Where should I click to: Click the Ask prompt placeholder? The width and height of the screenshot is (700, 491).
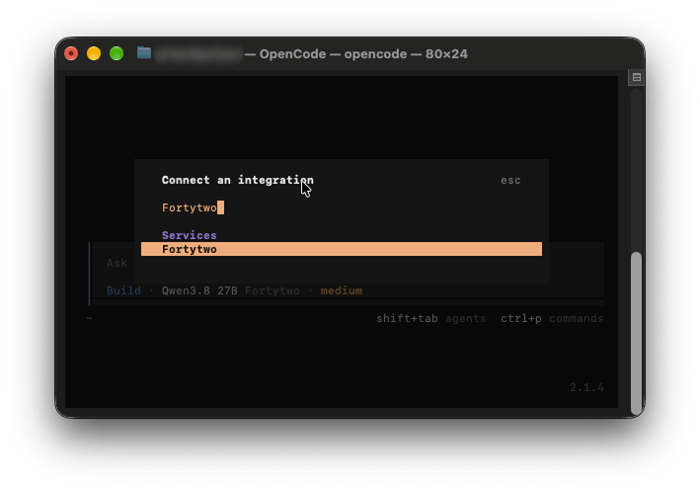pos(117,263)
